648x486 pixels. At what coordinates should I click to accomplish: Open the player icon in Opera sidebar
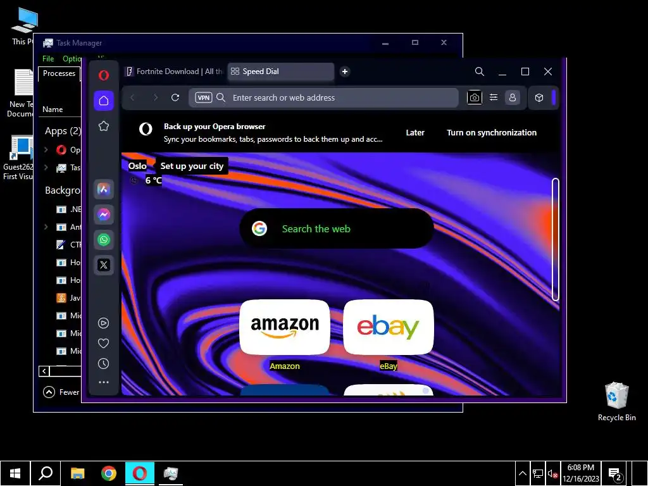pos(103,323)
